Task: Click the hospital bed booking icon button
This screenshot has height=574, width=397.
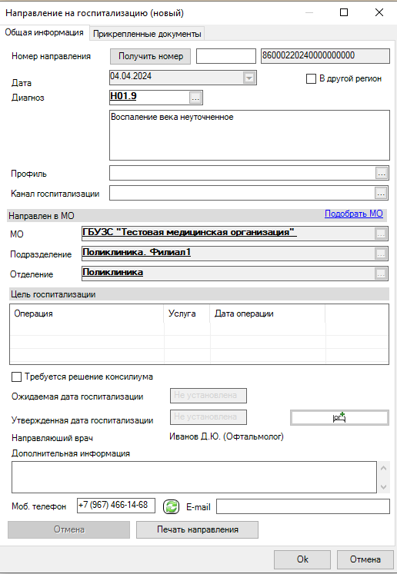Action: tap(339, 418)
